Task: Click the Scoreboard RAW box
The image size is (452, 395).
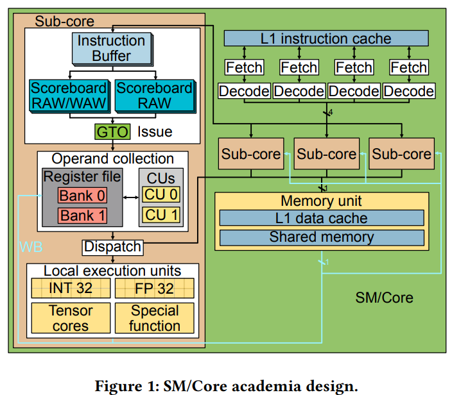Action: click(155, 96)
